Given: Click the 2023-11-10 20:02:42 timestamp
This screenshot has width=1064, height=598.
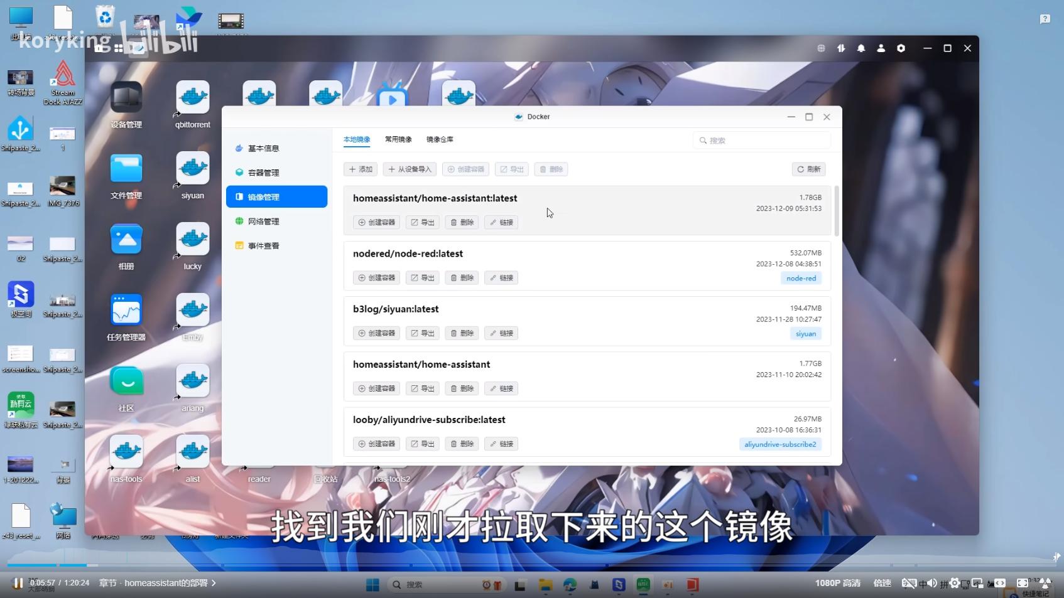Looking at the screenshot, I should click(789, 375).
